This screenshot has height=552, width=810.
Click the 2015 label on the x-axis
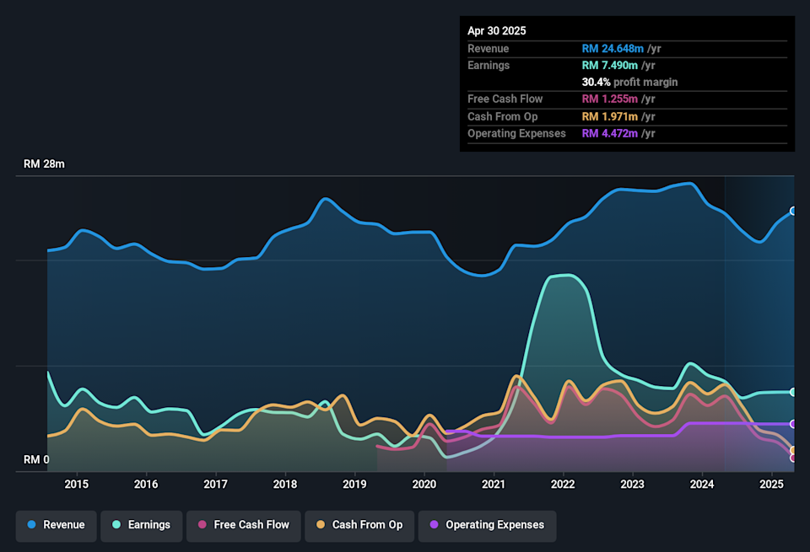coord(77,484)
